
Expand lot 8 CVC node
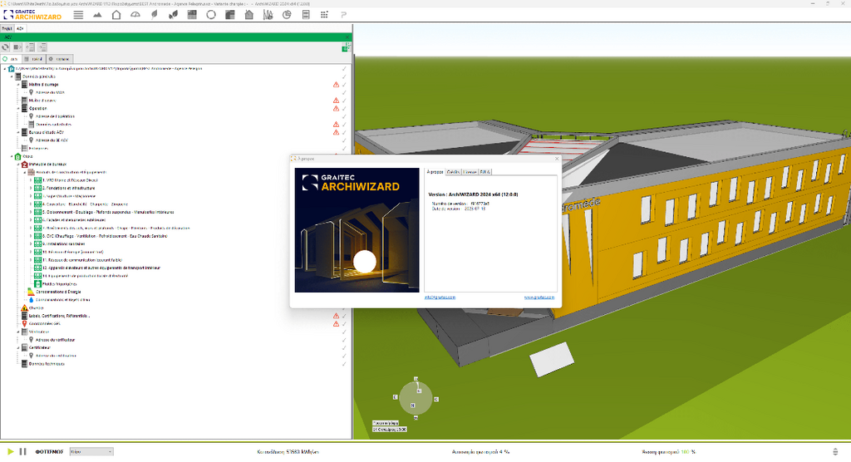point(31,236)
